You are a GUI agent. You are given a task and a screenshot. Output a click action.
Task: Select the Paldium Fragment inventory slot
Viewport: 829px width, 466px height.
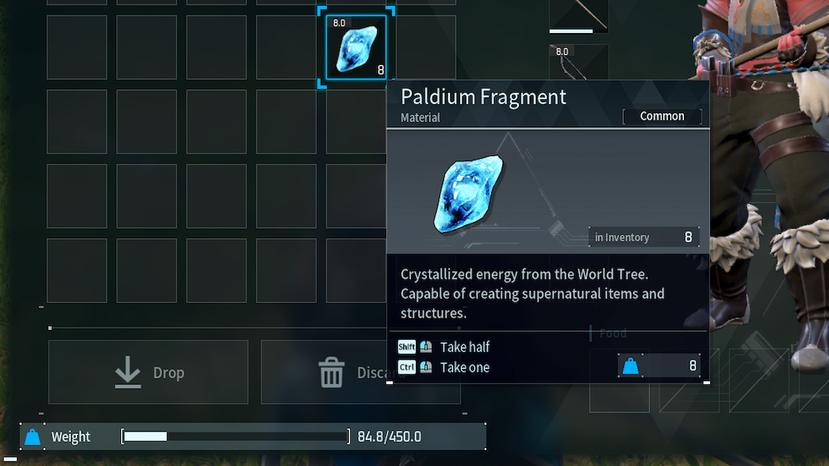click(356, 47)
